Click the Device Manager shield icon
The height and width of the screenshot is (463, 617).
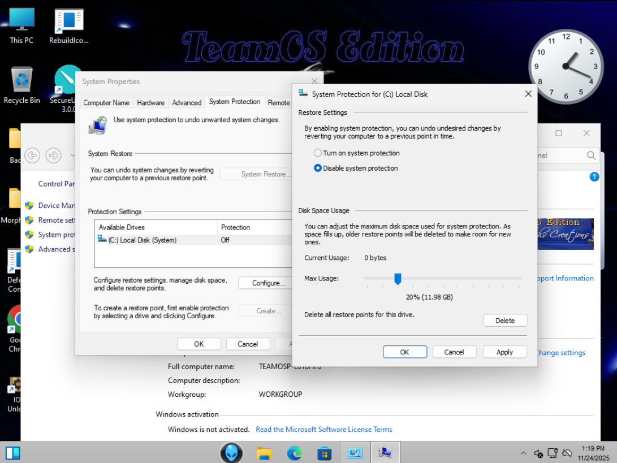pos(29,205)
